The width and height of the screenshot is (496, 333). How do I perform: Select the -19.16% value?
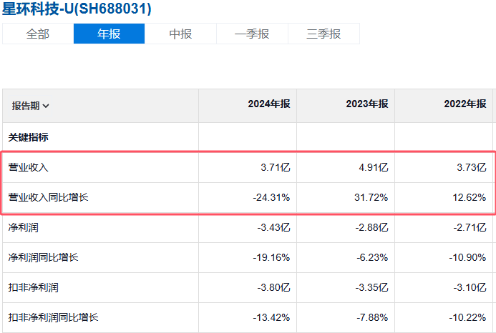(x=271, y=257)
